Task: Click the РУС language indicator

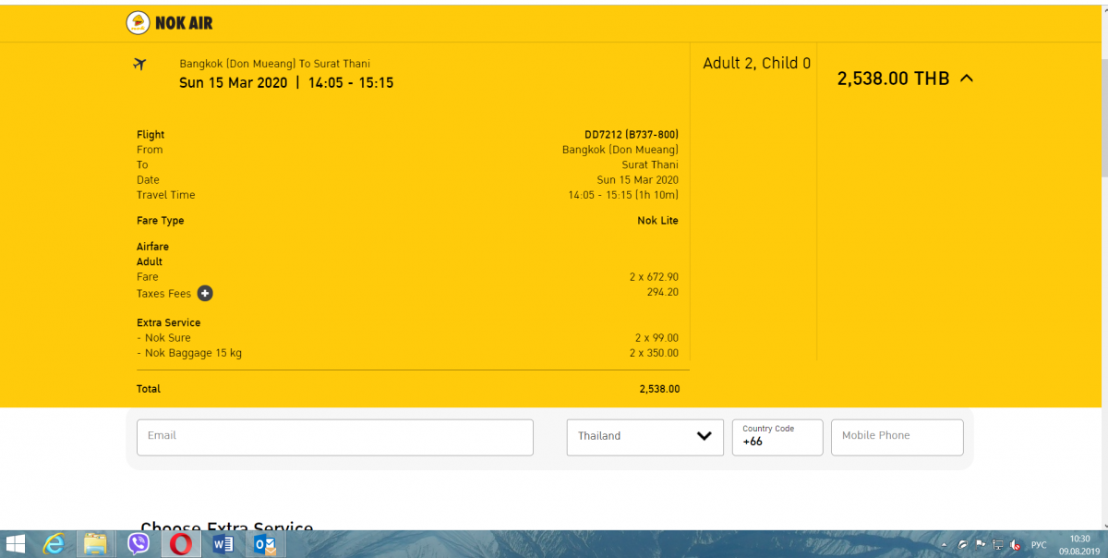Action: click(1039, 545)
